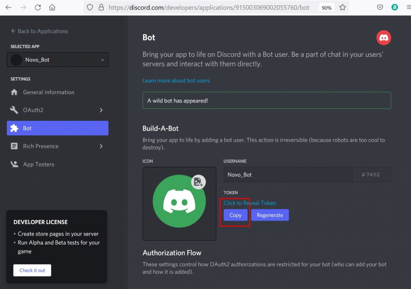Click the Novo_Bot app avatar circle

(x=16, y=60)
